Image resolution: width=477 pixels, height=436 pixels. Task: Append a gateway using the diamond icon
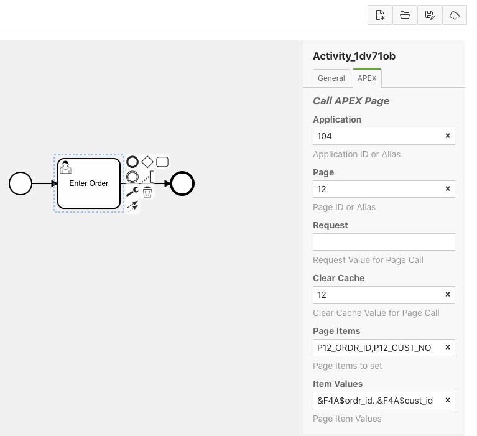click(147, 162)
